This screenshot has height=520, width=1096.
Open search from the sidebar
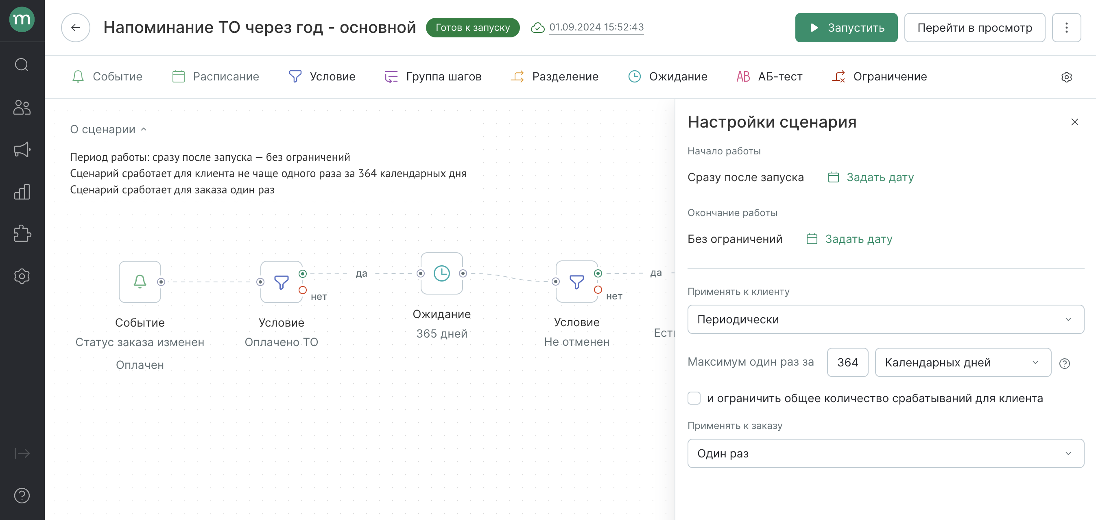(22, 65)
